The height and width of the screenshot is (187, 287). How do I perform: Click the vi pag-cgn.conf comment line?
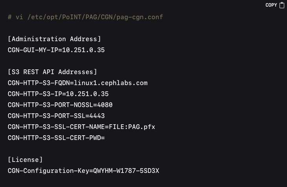[85, 17]
